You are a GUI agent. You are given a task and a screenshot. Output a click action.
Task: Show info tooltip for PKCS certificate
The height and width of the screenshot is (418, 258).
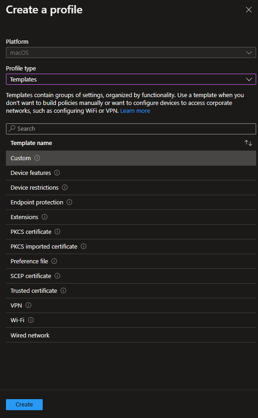(57, 232)
